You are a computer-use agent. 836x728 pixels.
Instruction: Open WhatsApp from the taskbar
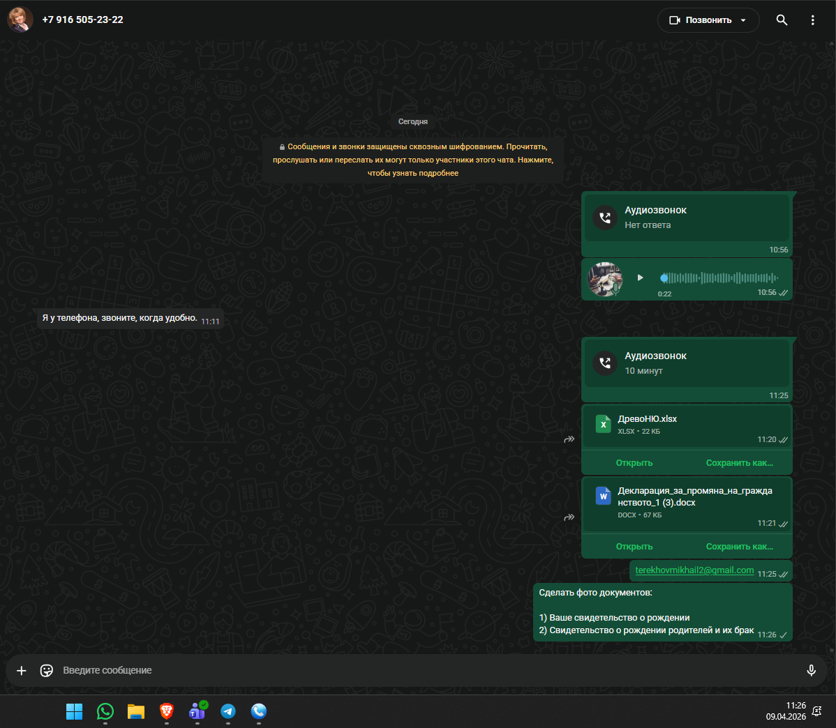click(105, 711)
